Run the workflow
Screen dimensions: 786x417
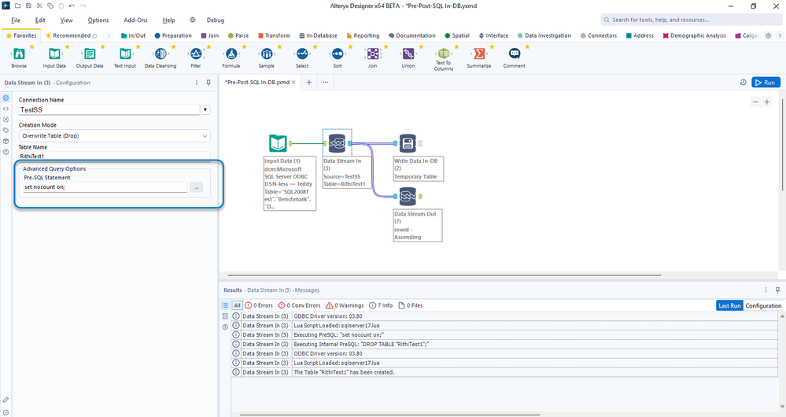click(766, 82)
